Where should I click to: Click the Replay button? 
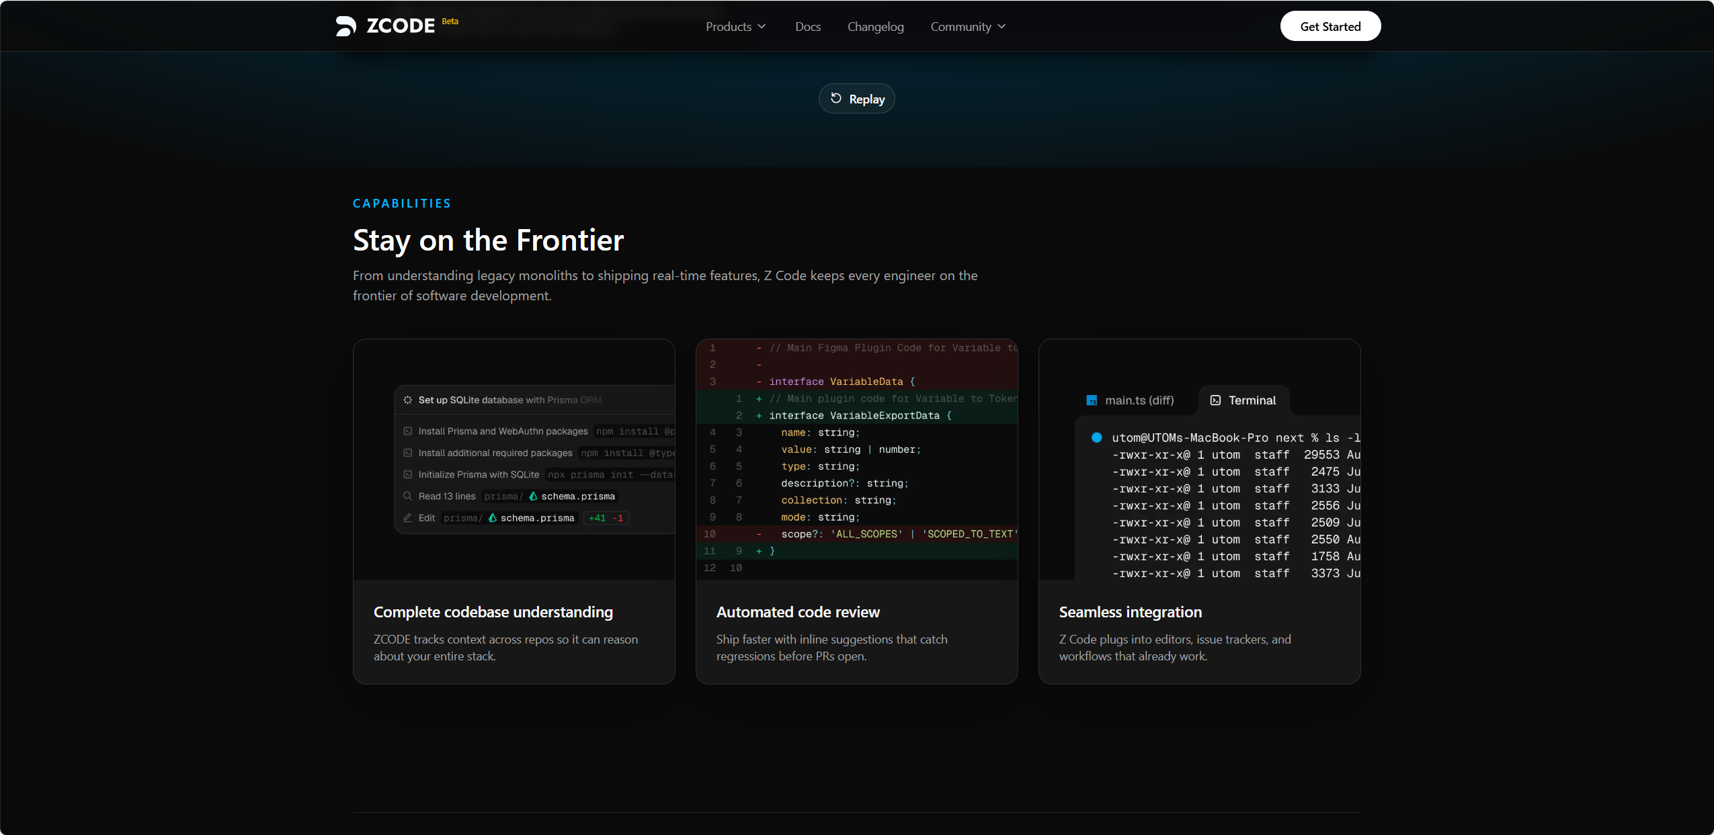856,99
